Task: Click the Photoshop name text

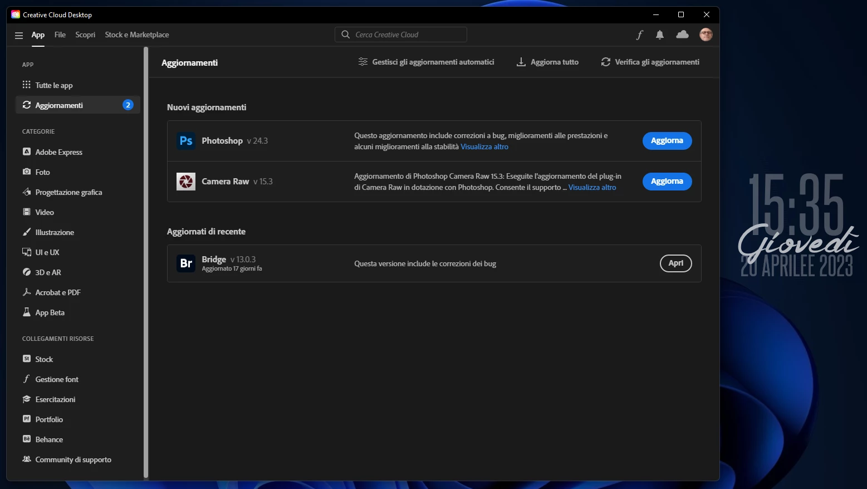Action: coord(222,141)
